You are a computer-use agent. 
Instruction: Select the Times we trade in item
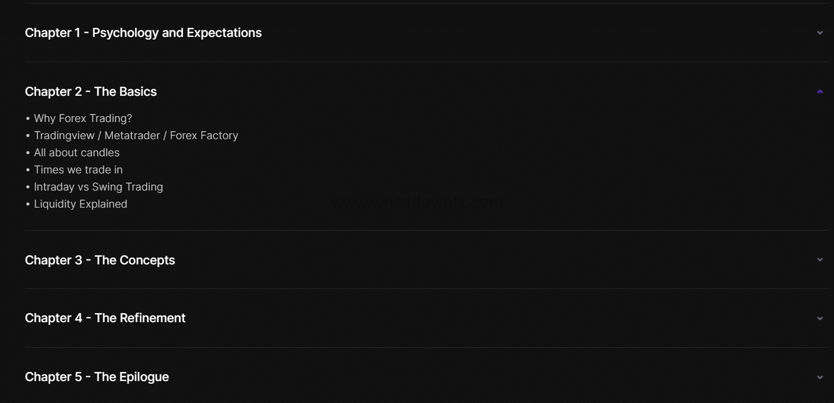click(78, 170)
